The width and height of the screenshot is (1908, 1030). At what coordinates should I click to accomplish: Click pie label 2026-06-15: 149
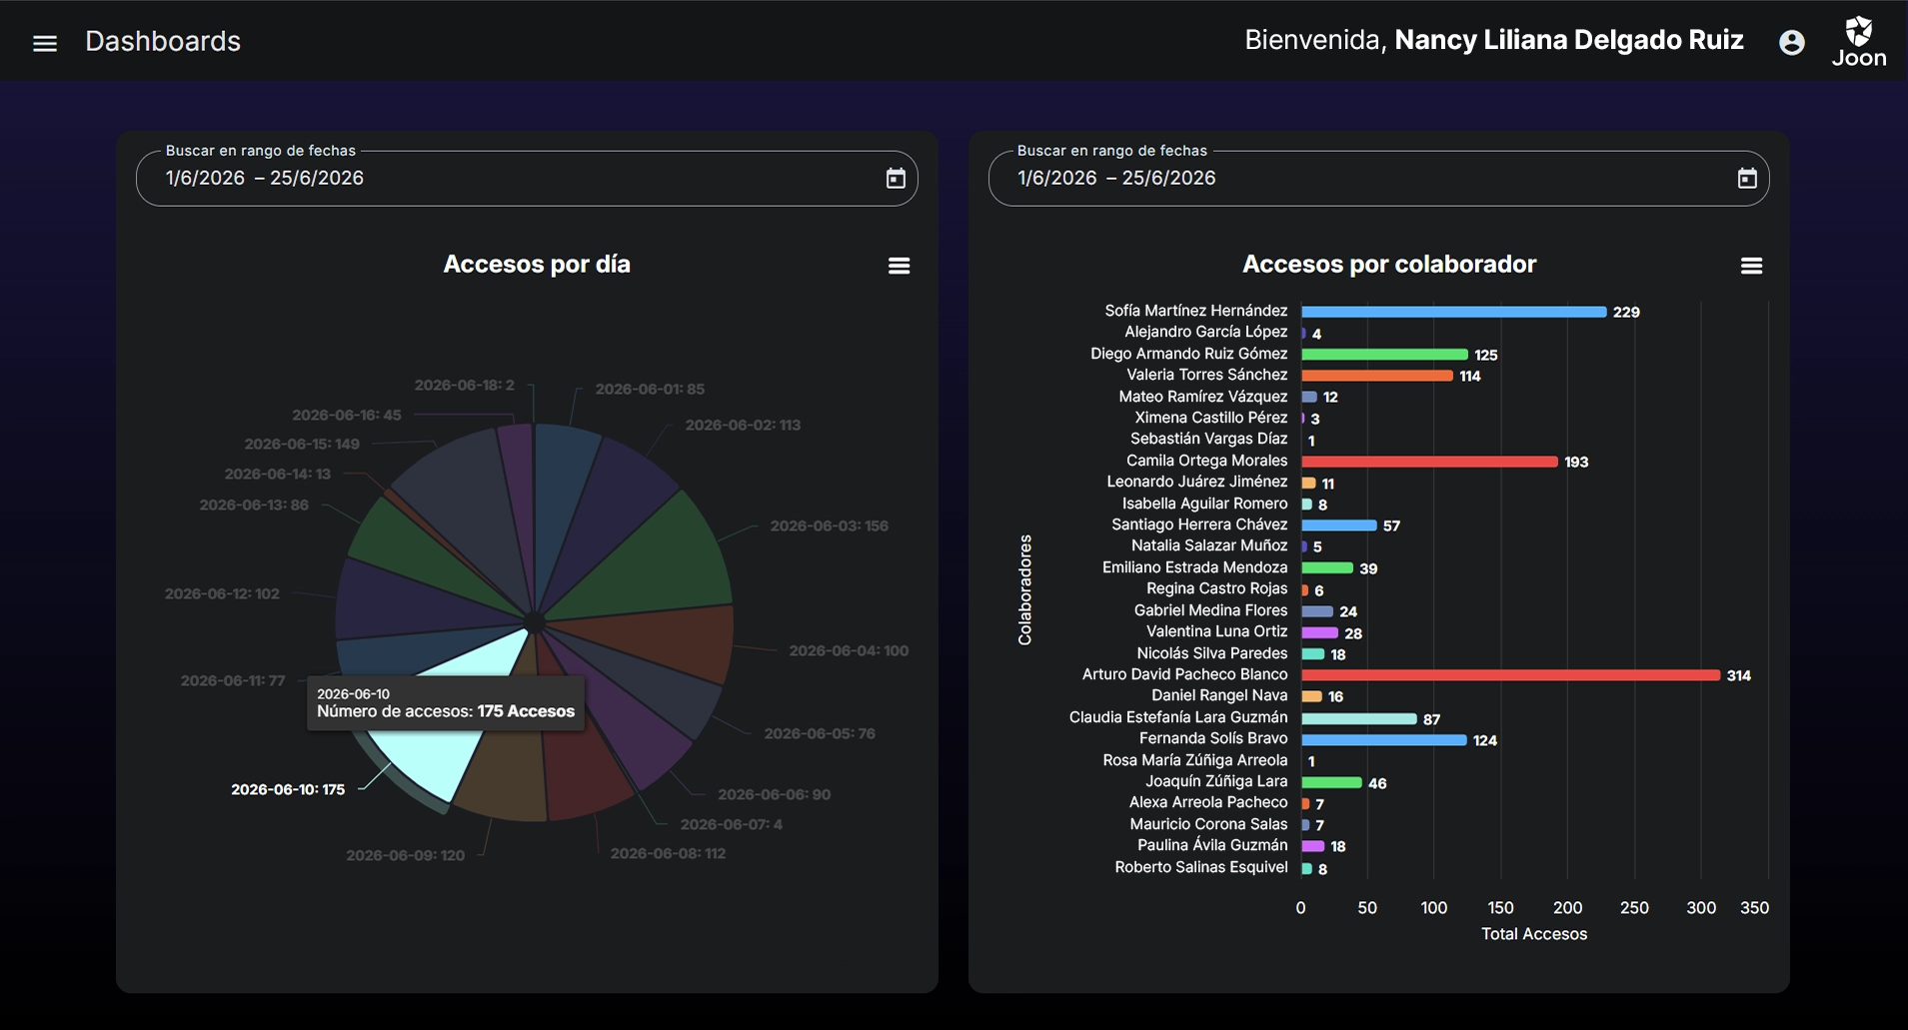(x=302, y=444)
